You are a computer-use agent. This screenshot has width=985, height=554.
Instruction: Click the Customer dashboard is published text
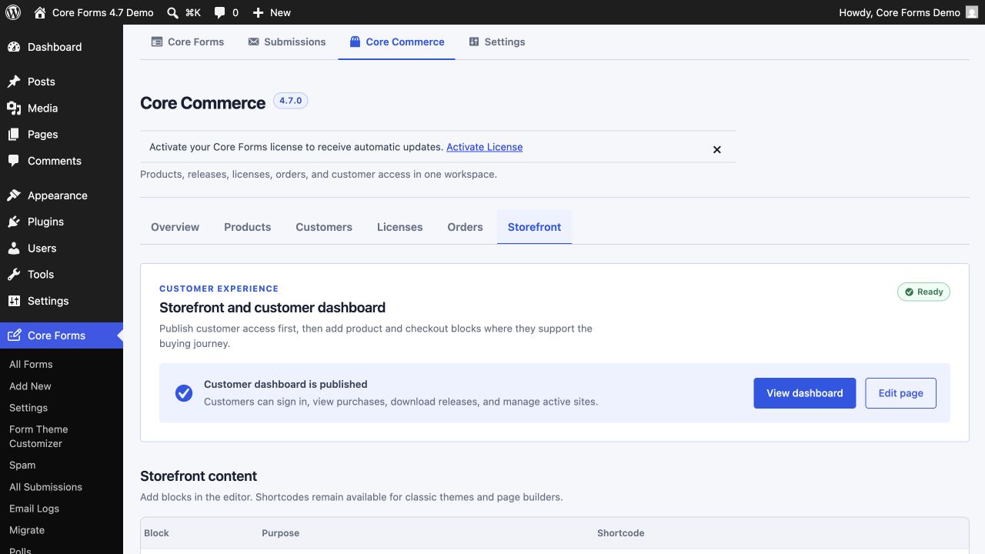click(285, 384)
